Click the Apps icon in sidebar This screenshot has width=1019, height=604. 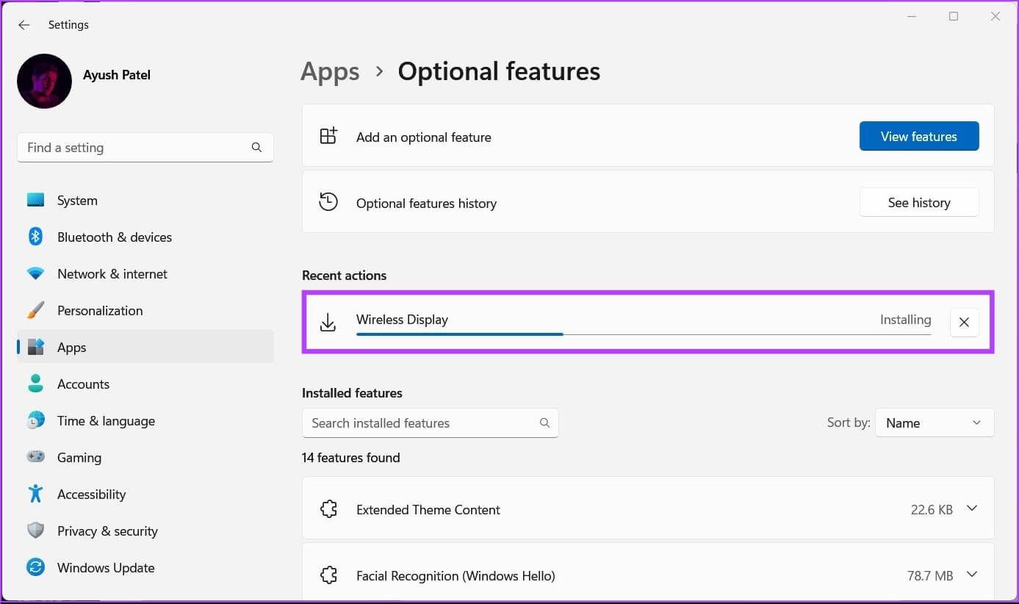pyautogui.click(x=35, y=347)
